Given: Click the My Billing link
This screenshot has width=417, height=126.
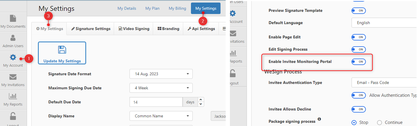Looking at the screenshot, I should [177, 8].
